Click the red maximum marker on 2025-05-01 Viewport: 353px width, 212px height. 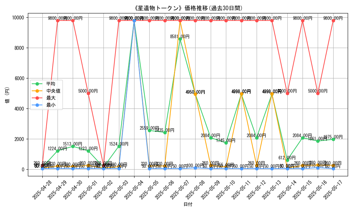coord(88,94)
